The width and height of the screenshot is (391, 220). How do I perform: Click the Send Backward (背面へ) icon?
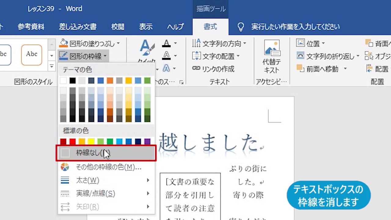coord(369,43)
